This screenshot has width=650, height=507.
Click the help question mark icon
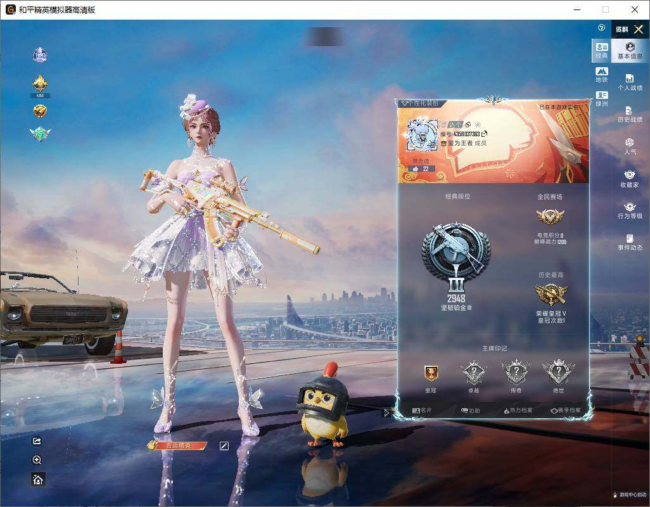pyautogui.click(x=601, y=28)
